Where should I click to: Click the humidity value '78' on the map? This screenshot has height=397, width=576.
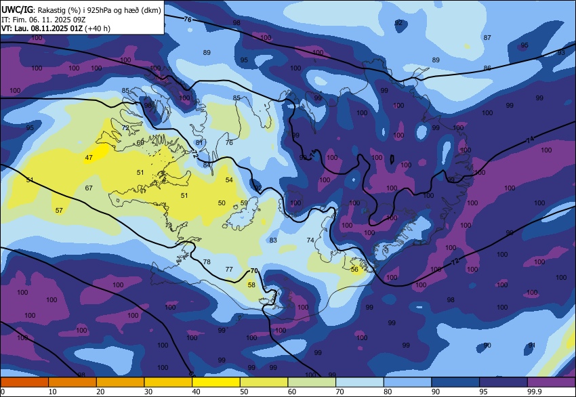[207, 262]
